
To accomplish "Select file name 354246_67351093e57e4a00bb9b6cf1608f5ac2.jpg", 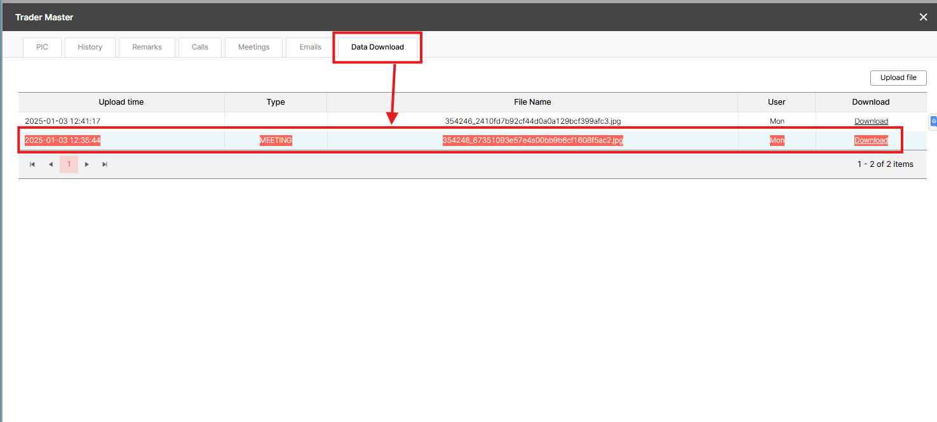I will click(533, 141).
